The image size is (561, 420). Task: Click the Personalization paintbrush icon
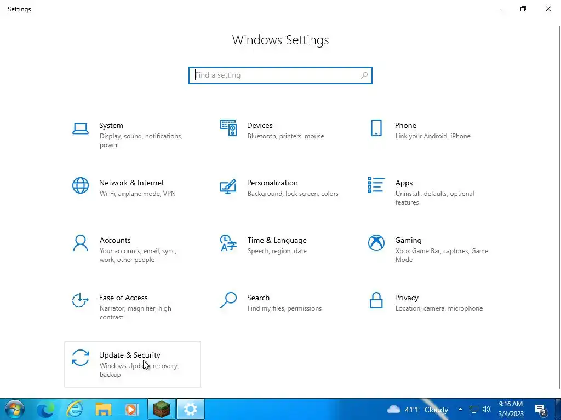228,186
